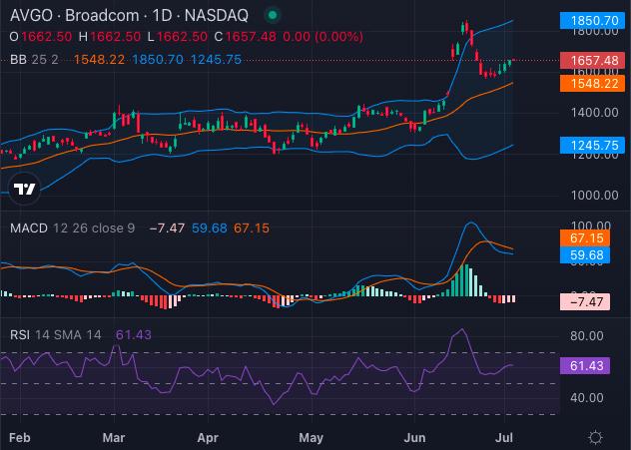This screenshot has width=631, height=450.
Task: Click the 1400.00 price axis label
Action: coord(594,112)
